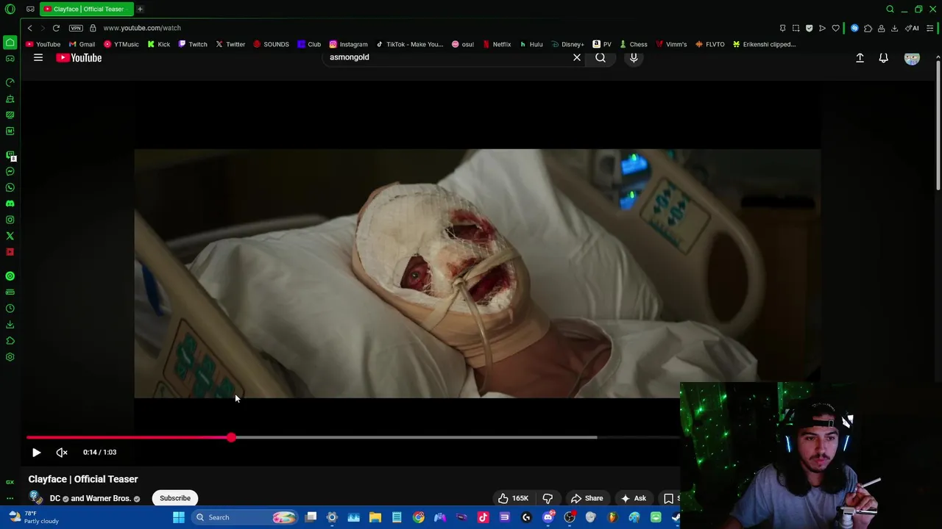The height and width of the screenshot is (529, 942).
Task: Open the browser downloads icon
Action: 894,28
